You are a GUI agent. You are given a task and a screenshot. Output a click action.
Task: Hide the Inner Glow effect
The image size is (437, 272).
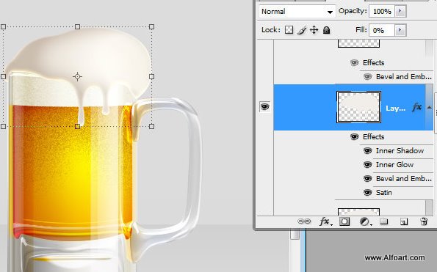pyautogui.click(x=368, y=164)
